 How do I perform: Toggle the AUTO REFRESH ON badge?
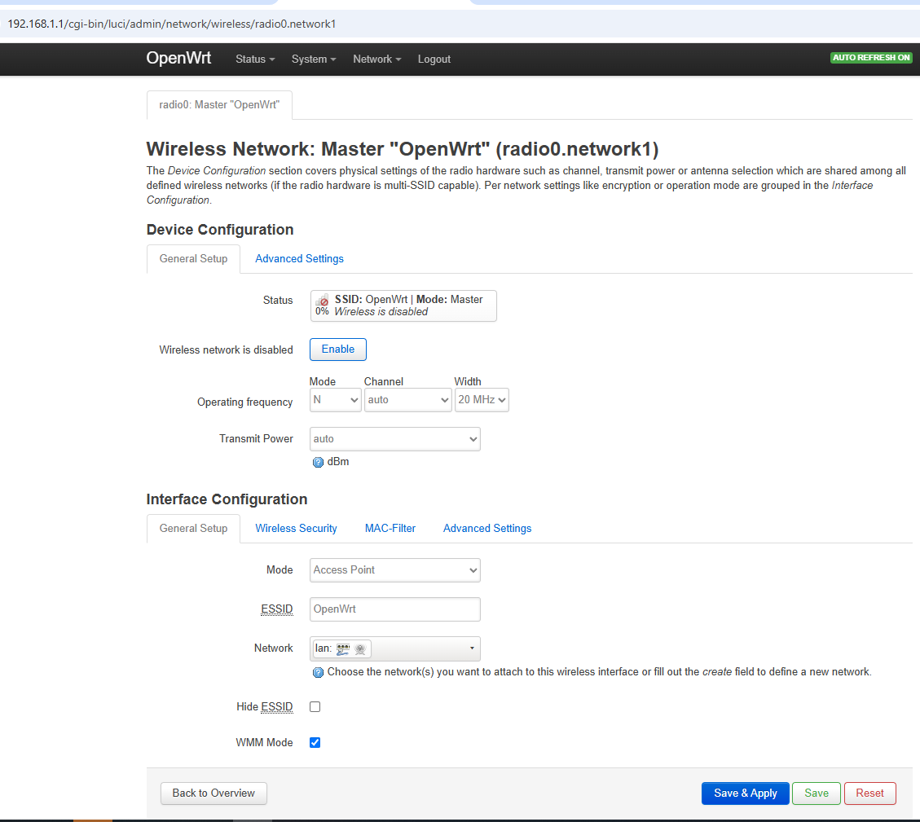tap(871, 58)
